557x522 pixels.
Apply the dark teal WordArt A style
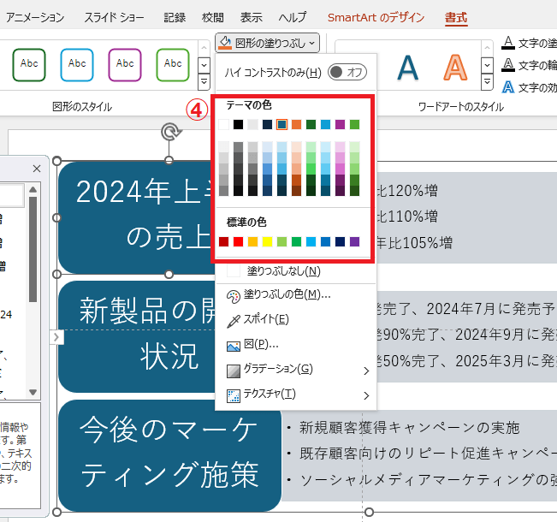[407, 68]
